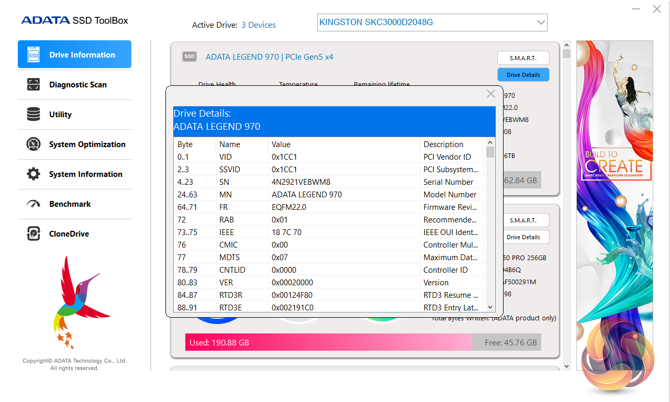Screen dimensions: 670x402
Task: Click the 3 Devices link
Action: click(x=258, y=25)
